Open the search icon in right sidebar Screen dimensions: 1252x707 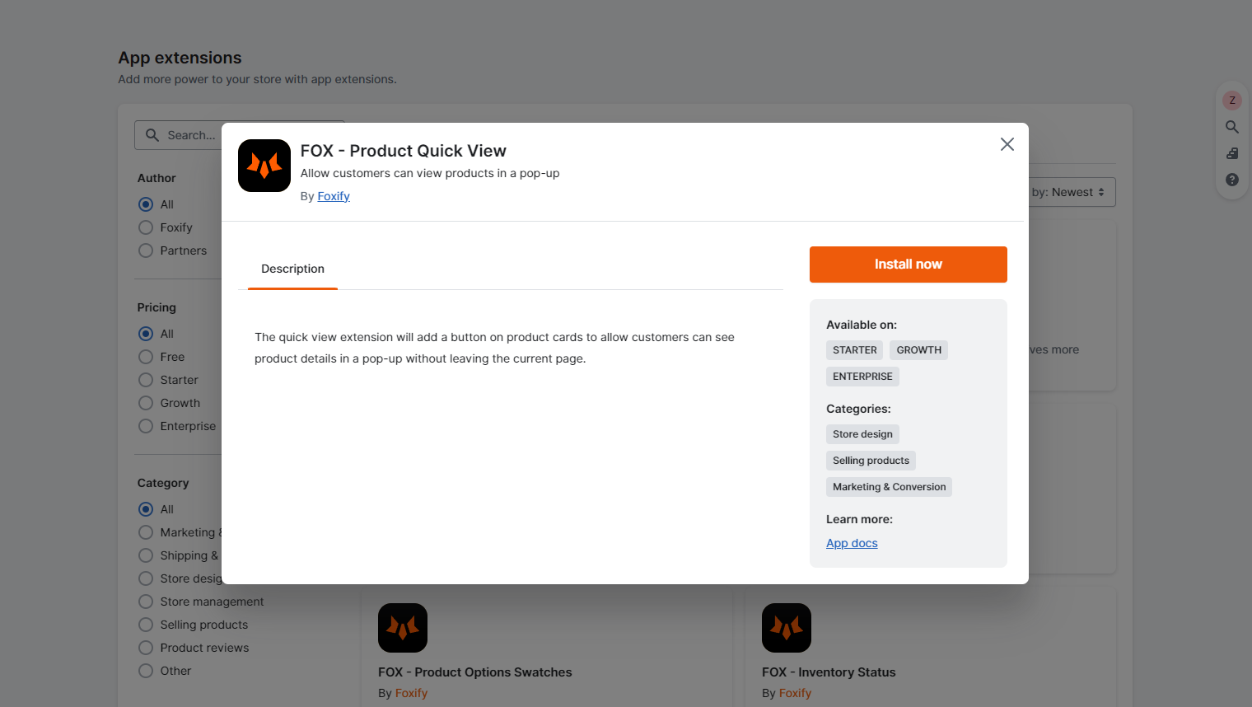(x=1232, y=127)
